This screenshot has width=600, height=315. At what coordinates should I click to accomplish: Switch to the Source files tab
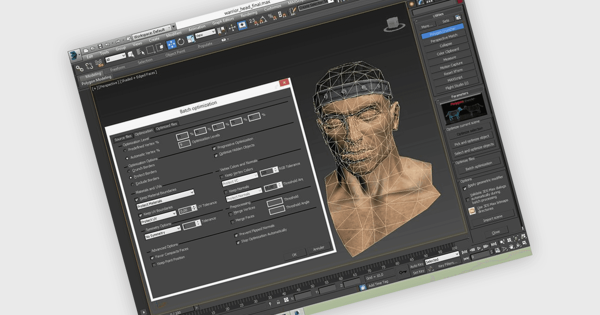pos(123,139)
